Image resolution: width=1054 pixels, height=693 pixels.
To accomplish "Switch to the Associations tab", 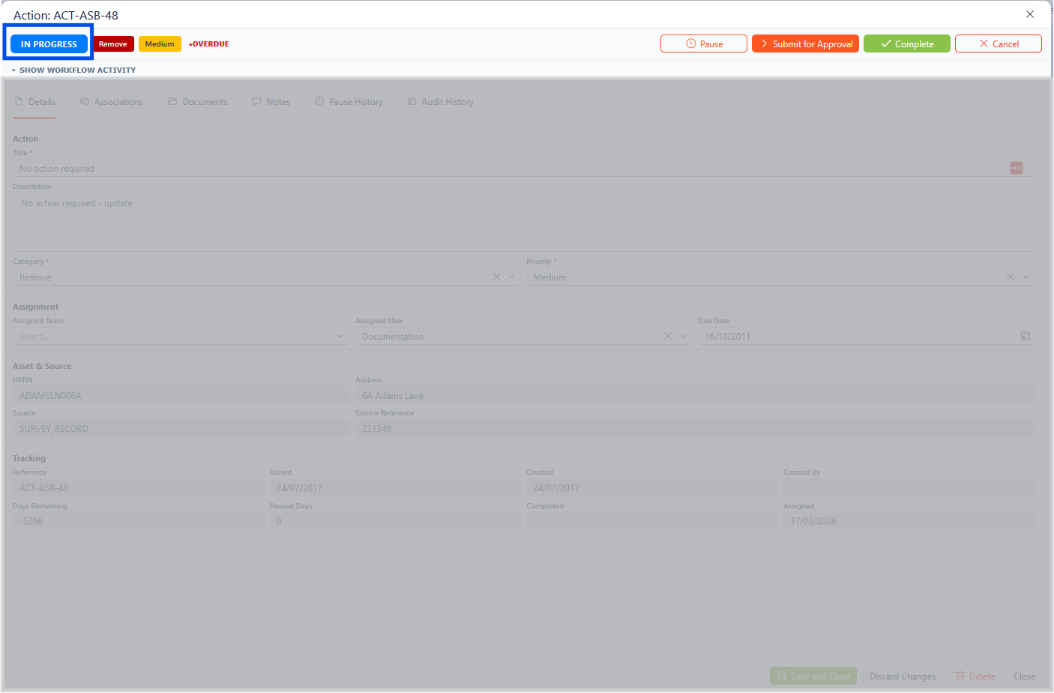I will click(x=112, y=102).
